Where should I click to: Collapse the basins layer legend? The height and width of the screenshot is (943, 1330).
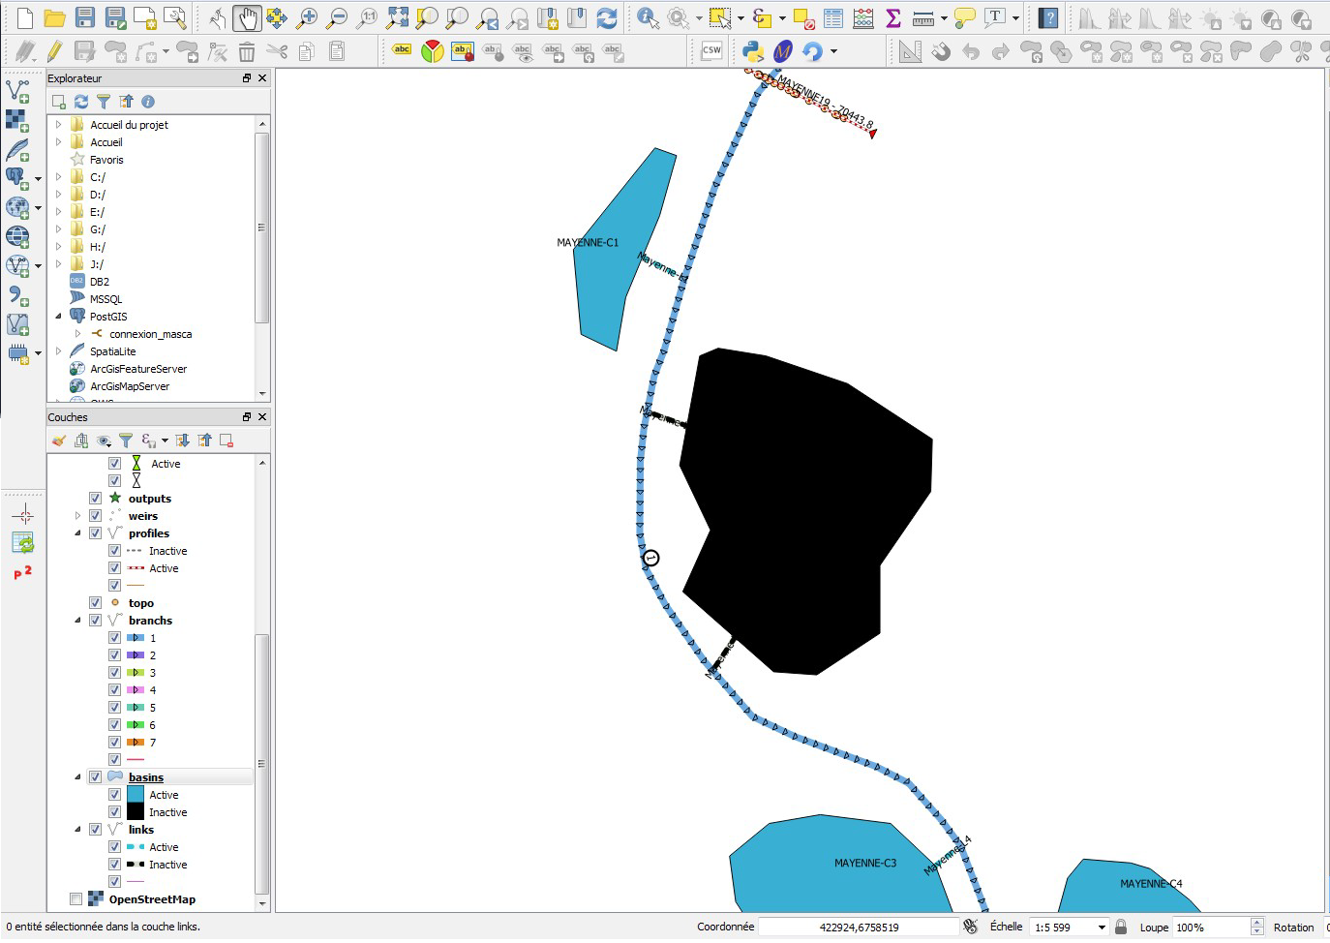coord(77,777)
